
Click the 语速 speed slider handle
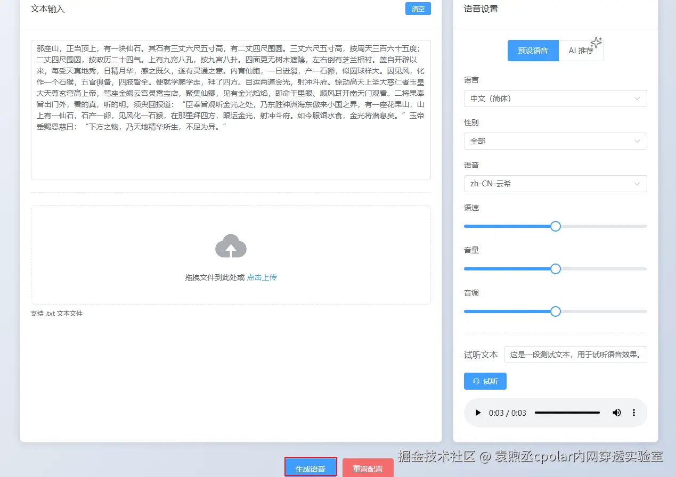click(x=556, y=226)
